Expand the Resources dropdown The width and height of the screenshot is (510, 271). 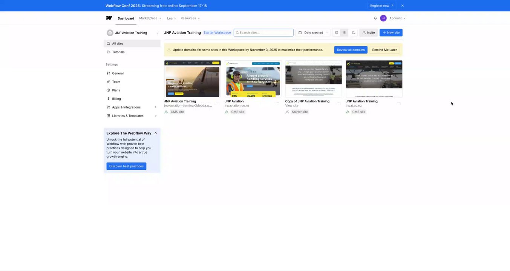tap(190, 18)
